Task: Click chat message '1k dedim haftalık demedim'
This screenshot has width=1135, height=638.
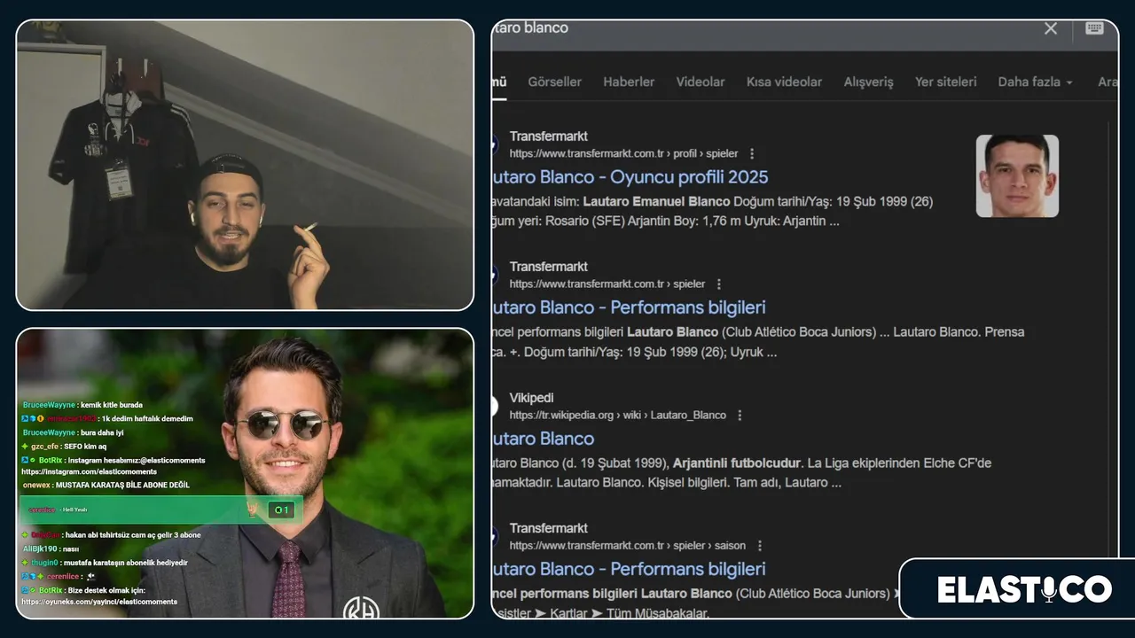Action: tap(147, 418)
